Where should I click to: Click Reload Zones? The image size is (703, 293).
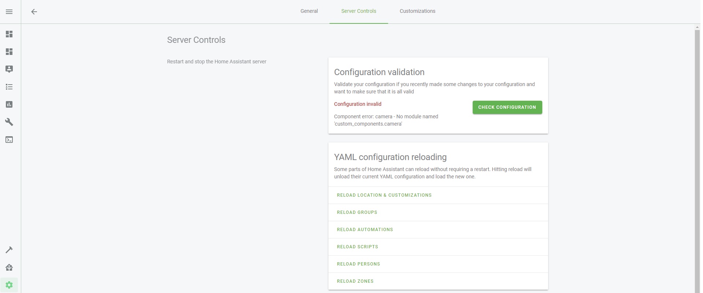355,281
